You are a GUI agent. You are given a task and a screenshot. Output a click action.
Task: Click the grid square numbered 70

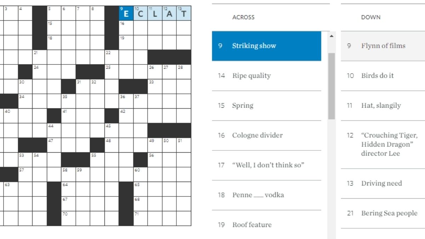pyautogui.click(x=69, y=218)
